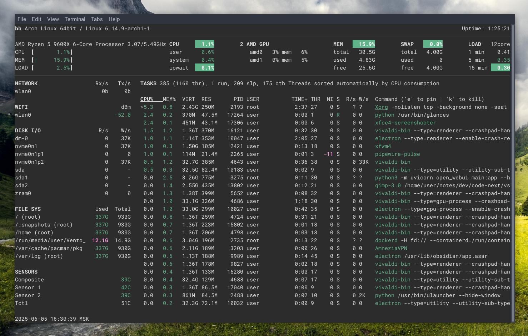
Task: Select the Xorg process row
Action: click(381, 107)
